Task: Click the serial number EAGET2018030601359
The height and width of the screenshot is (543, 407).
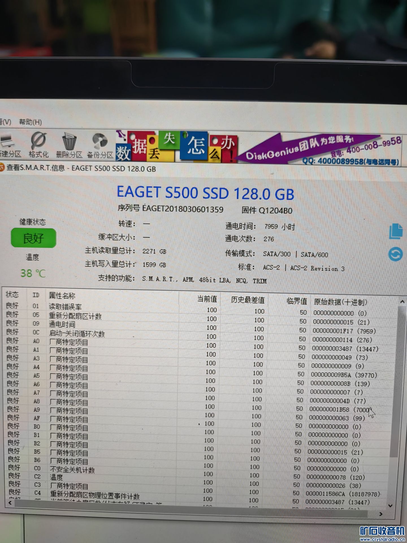Action: click(x=183, y=209)
